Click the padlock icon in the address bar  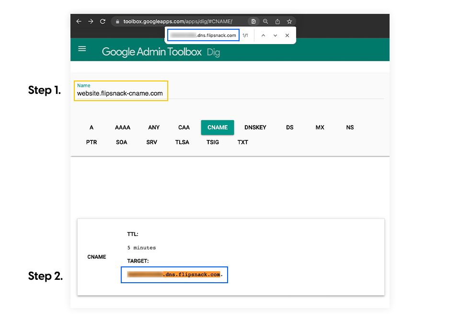point(117,21)
